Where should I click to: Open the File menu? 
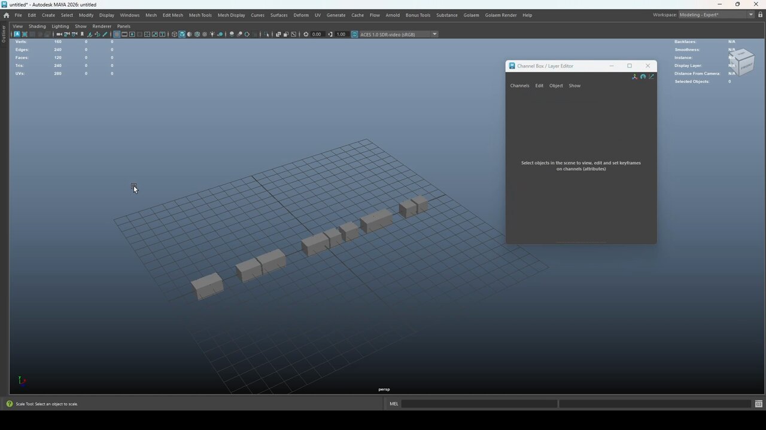tap(19, 15)
